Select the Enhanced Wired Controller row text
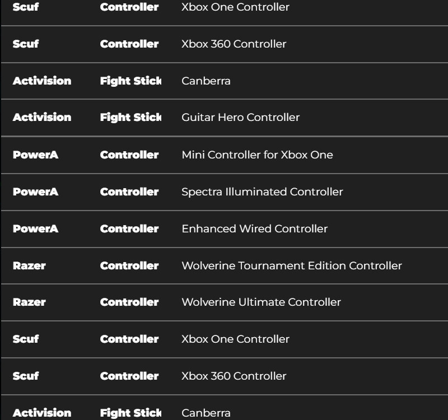 click(x=254, y=228)
